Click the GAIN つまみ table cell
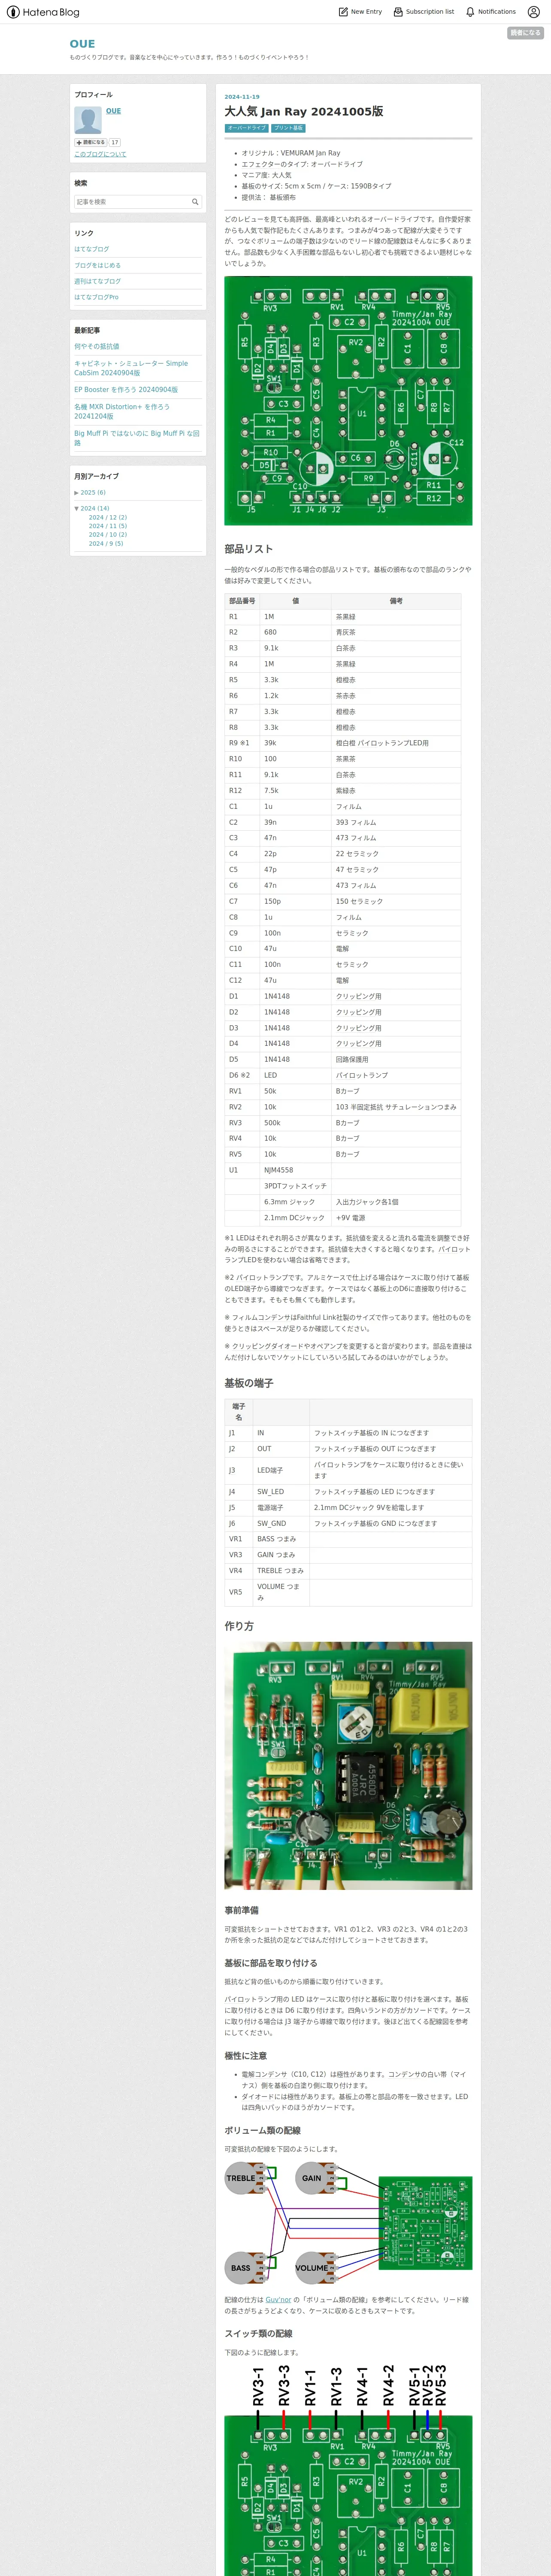551x2576 pixels. 281,1554
